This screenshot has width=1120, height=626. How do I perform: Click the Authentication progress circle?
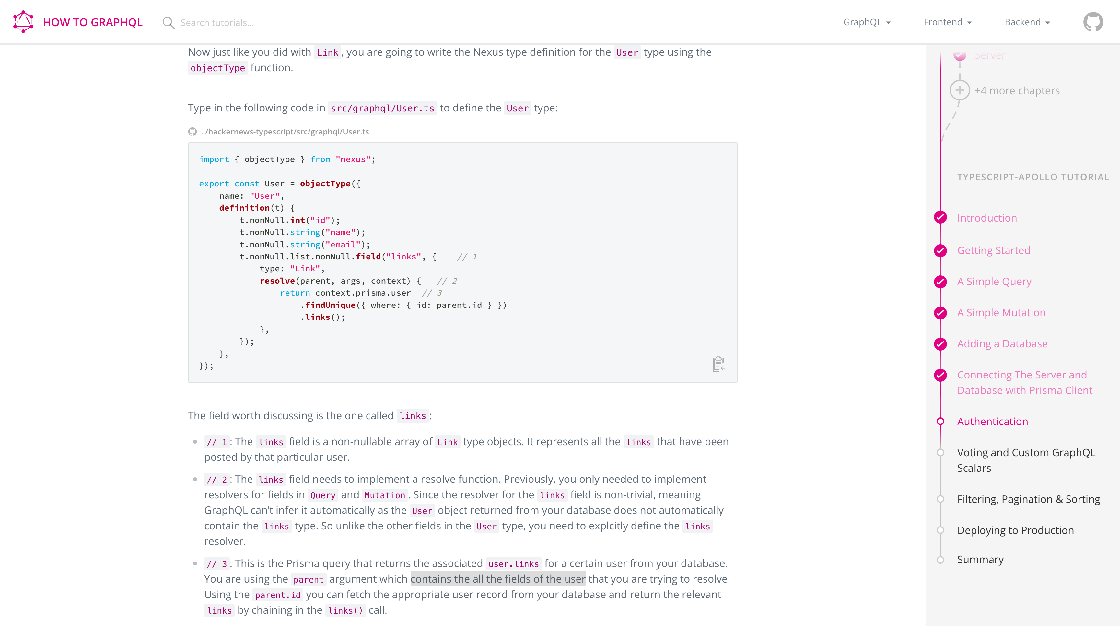[940, 421]
